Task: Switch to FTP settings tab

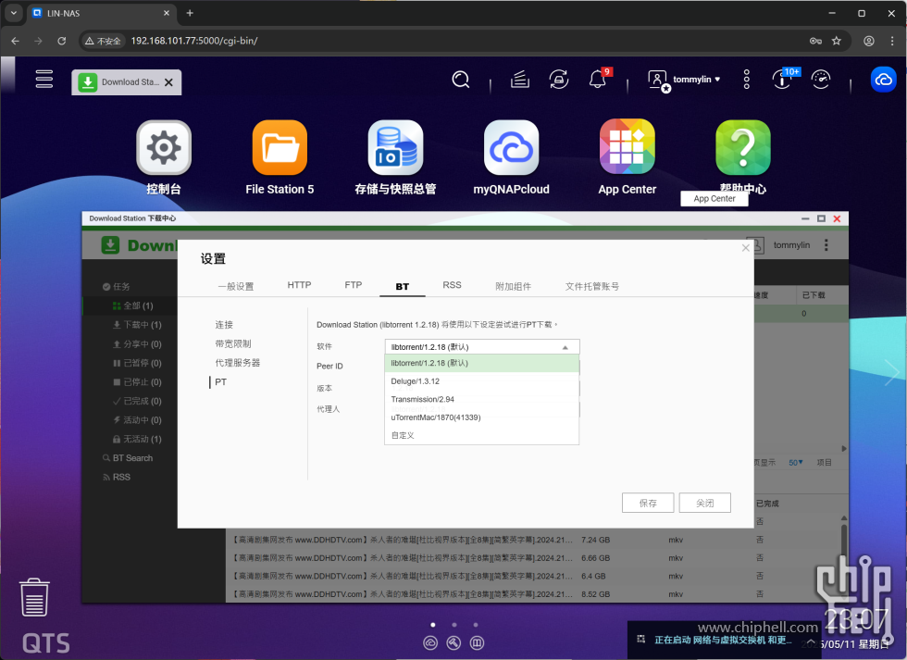Action: click(353, 285)
